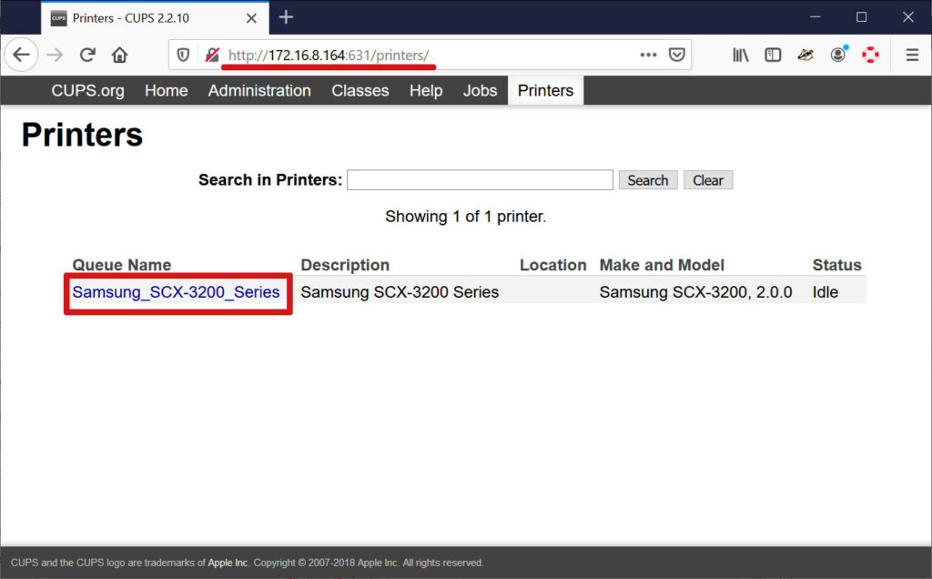Click the URL address bar
Screen dimensions: 932x579
coord(428,56)
